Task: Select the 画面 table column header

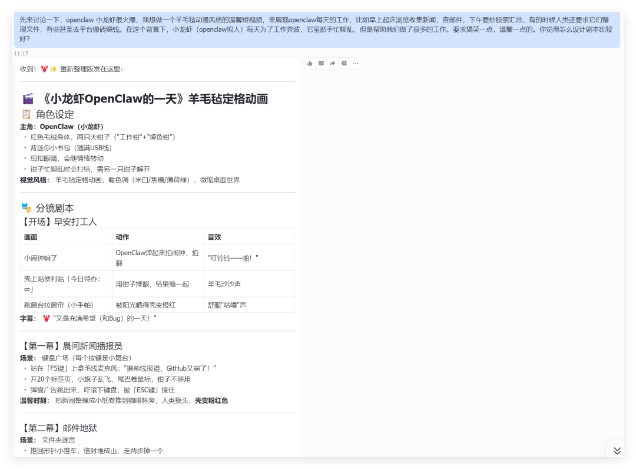Action: 31,237
